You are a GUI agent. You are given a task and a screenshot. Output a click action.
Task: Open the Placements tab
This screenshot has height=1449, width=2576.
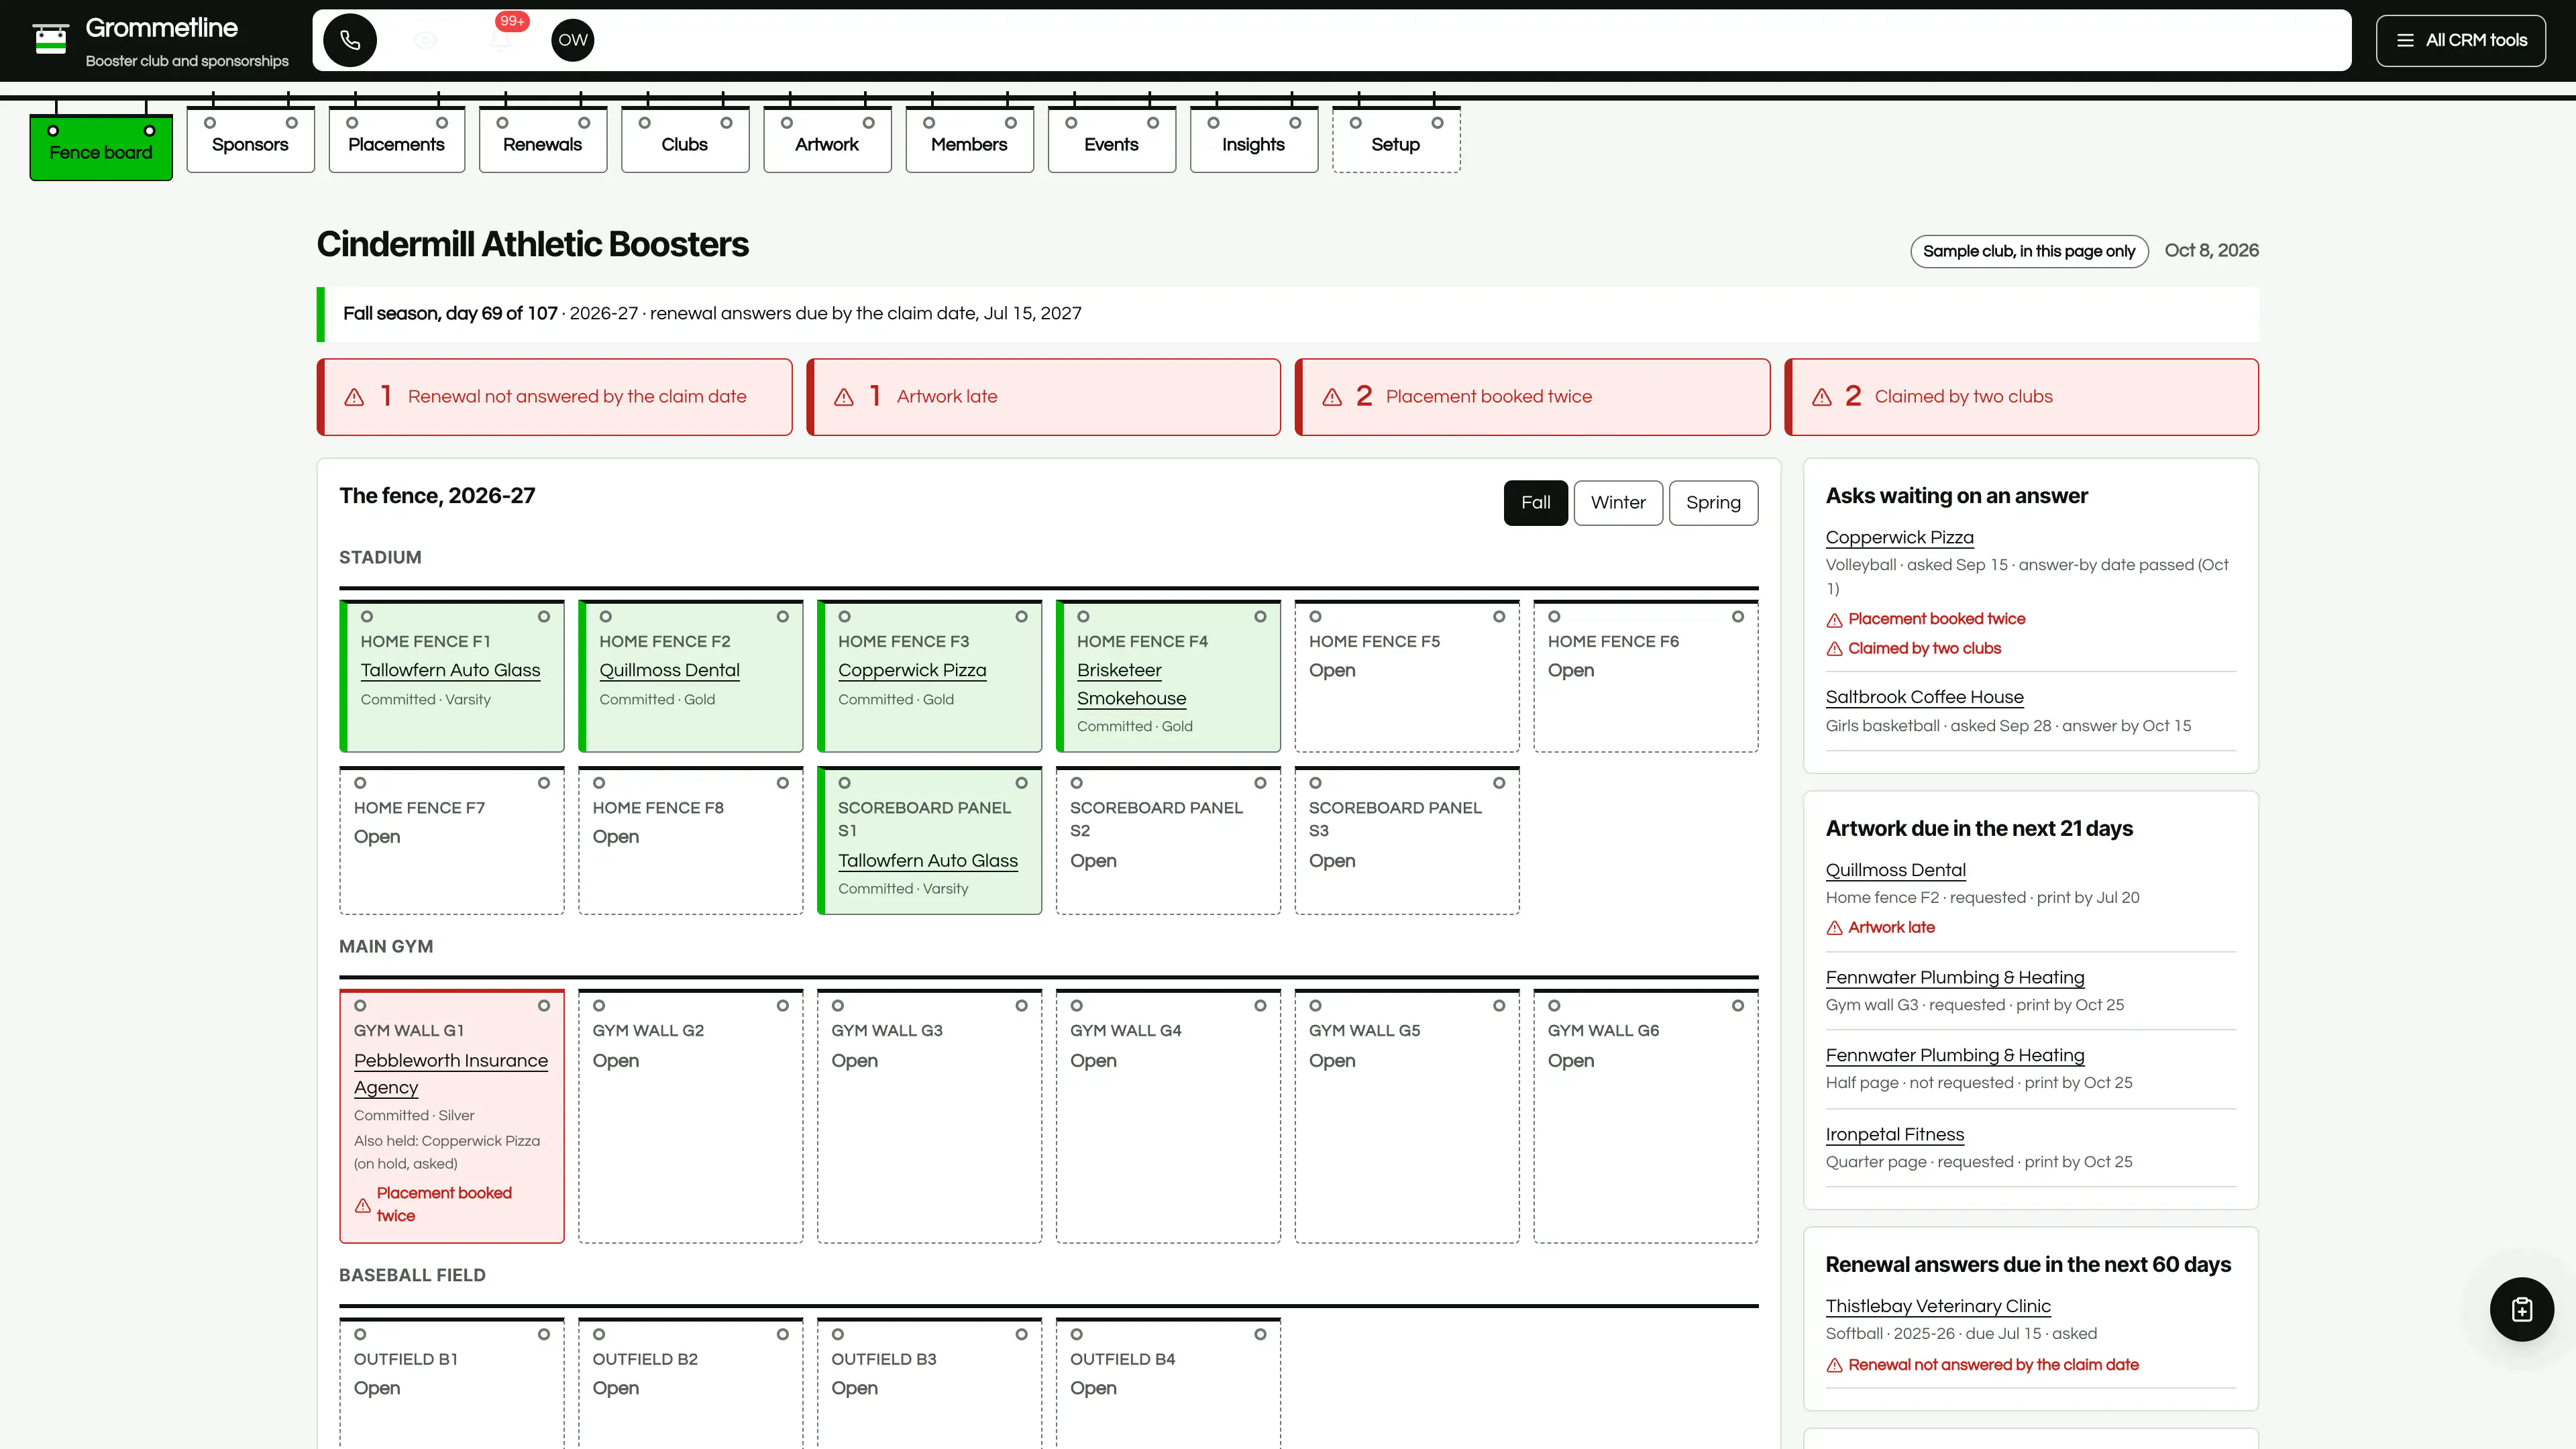pyautogui.click(x=396, y=140)
